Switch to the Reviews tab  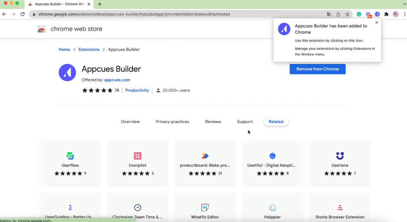(213, 122)
